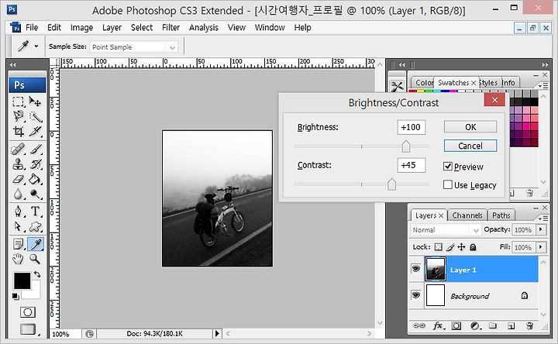Viewport: 558px width, 344px height.
Task: Select the History Brush tool
Action: (35, 164)
